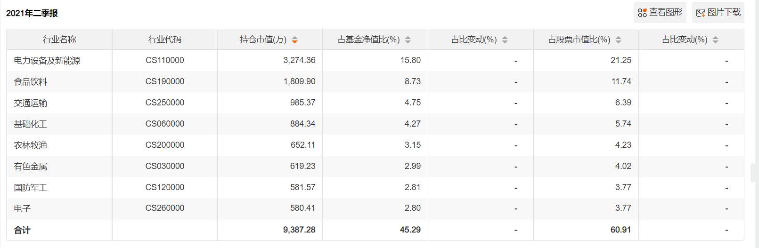This screenshot has width=759, height=248.
Task: Click the vertical scrollbar thumb at right
Action: (753, 173)
